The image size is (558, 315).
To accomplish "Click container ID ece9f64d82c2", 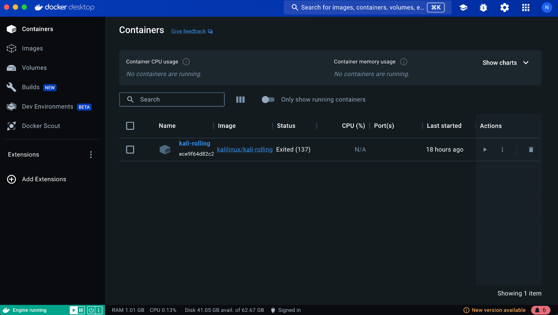I will (x=196, y=154).
